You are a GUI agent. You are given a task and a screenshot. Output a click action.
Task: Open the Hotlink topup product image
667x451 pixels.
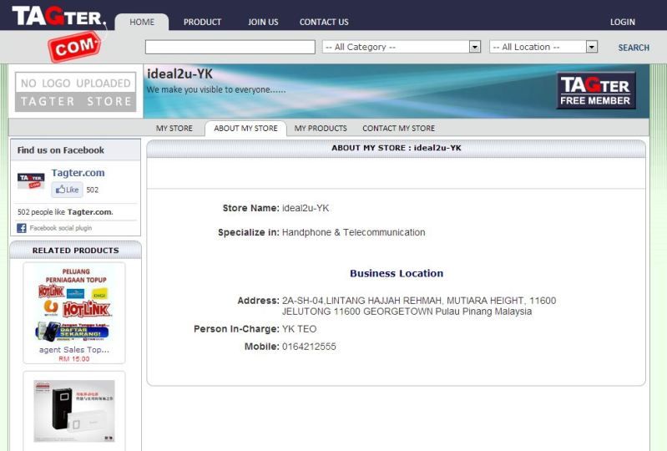pos(73,305)
